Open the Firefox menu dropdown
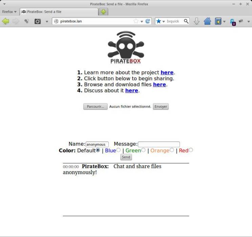 point(9,12)
